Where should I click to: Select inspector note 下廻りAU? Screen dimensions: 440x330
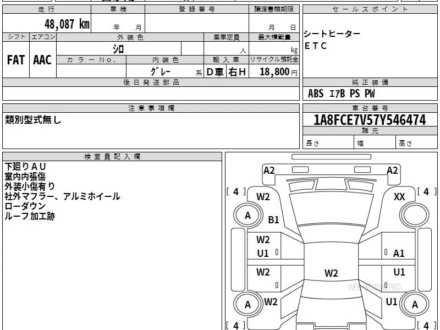pyautogui.click(x=25, y=167)
